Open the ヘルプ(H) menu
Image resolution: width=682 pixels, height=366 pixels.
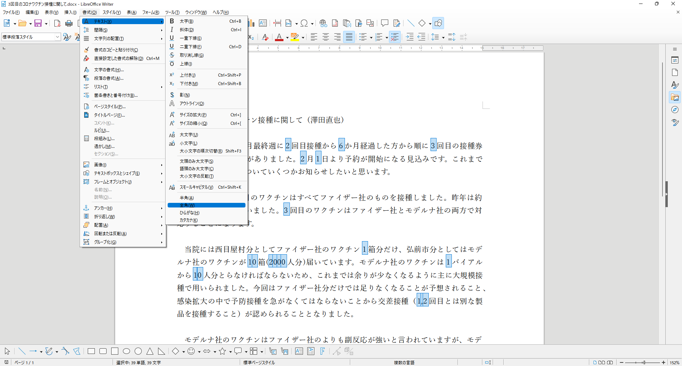221,12
